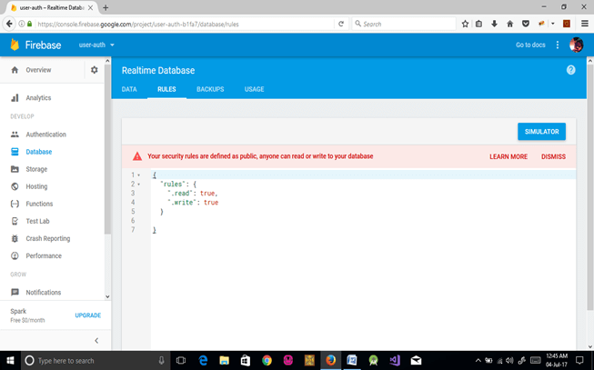Open the Storage section
The height and width of the screenshot is (370, 594).
(36, 169)
